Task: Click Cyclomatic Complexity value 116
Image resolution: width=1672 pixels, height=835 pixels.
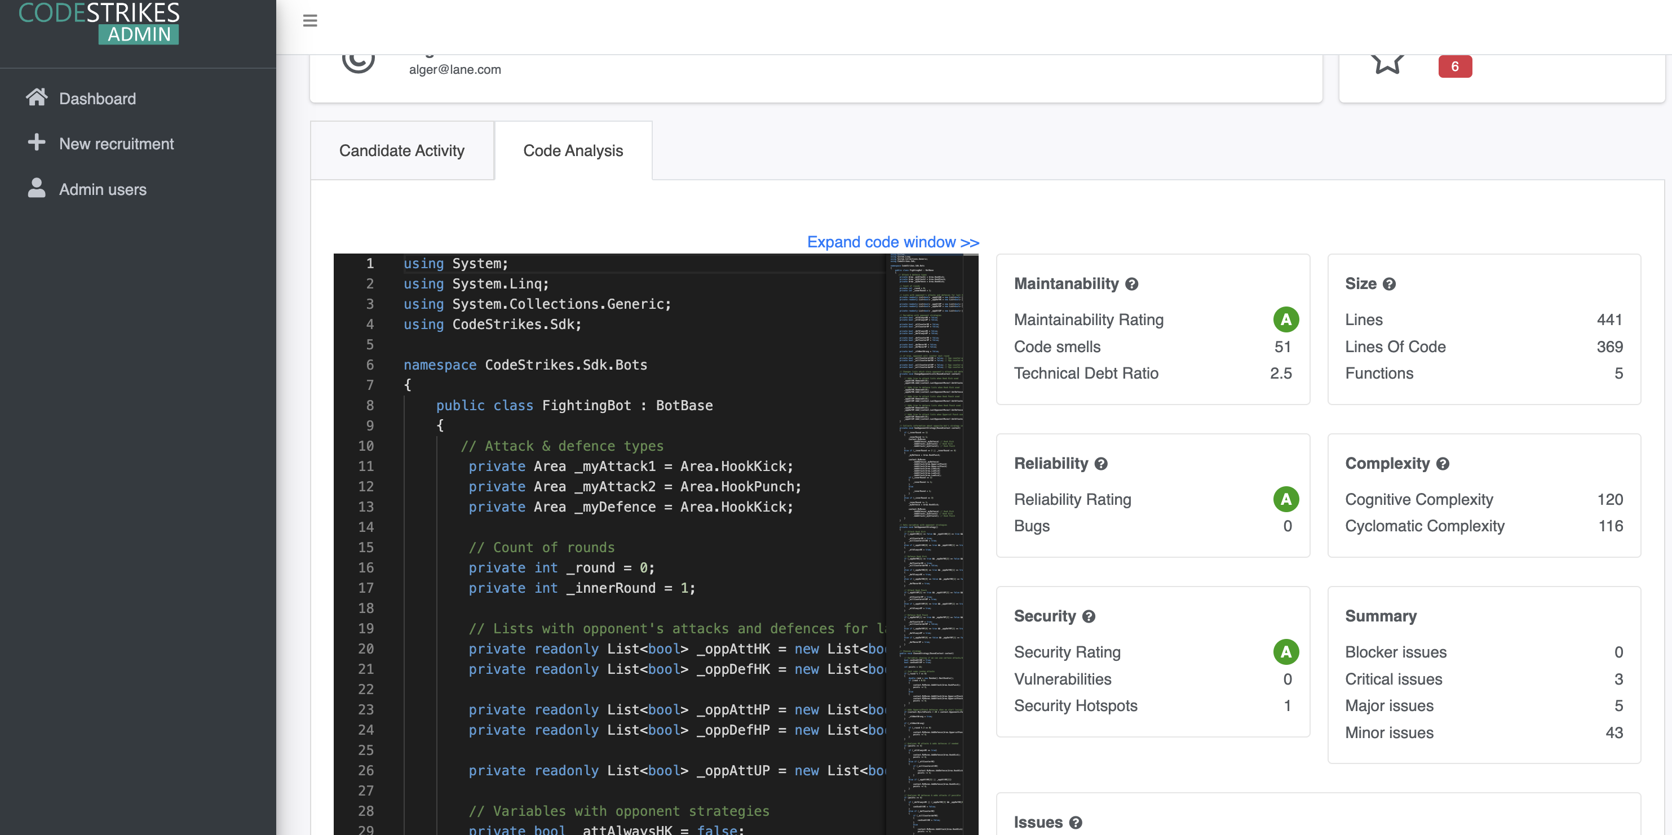Action: 1611,526
